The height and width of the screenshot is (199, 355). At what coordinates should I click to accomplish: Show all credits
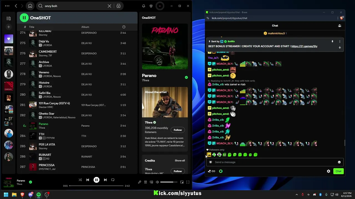pyautogui.click(x=180, y=161)
